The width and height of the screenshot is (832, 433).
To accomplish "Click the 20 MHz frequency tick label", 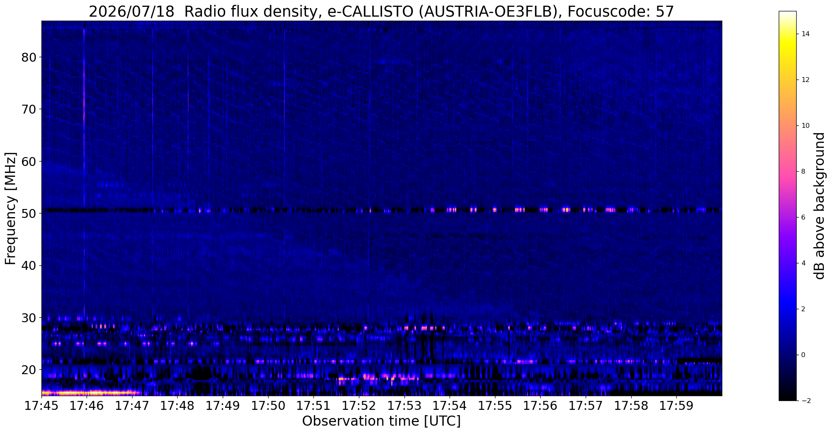I will coord(29,370).
